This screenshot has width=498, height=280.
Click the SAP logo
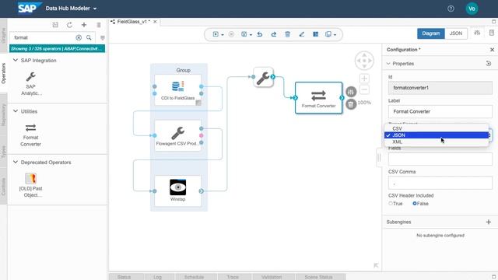point(30,9)
